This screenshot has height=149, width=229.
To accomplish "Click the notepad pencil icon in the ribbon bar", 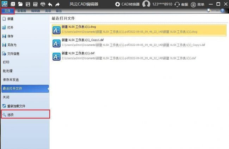I will click(209, 11).
